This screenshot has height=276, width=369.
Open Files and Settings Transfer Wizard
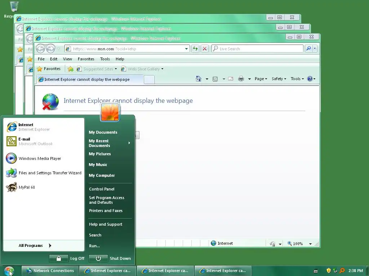pos(44,173)
